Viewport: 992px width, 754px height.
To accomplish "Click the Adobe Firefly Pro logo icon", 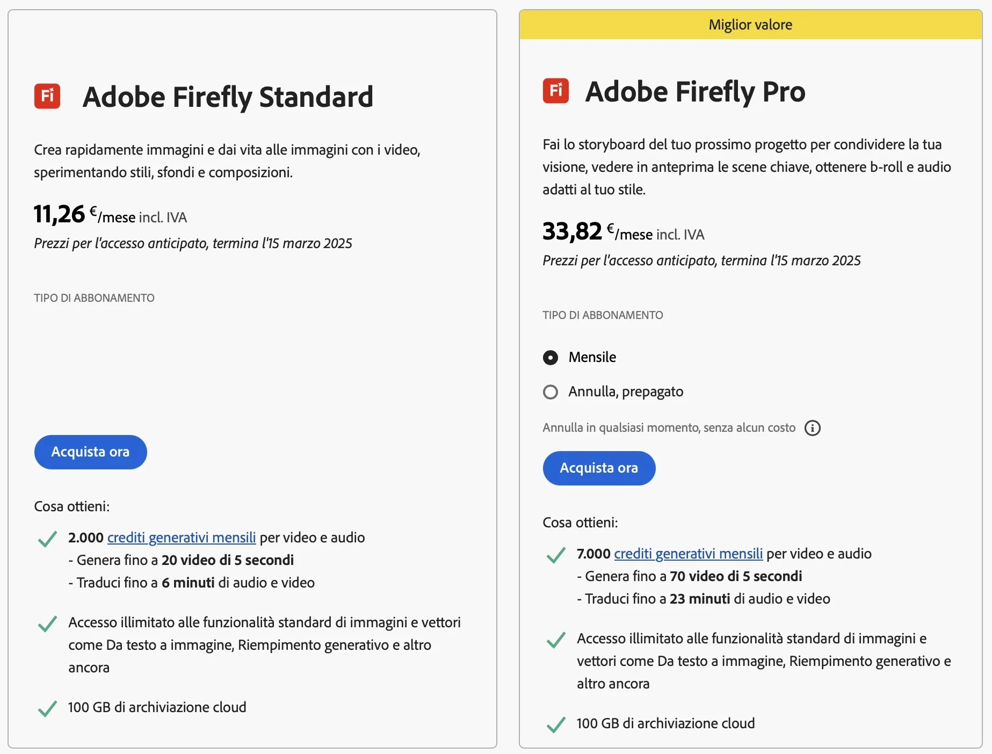I will (556, 91).
